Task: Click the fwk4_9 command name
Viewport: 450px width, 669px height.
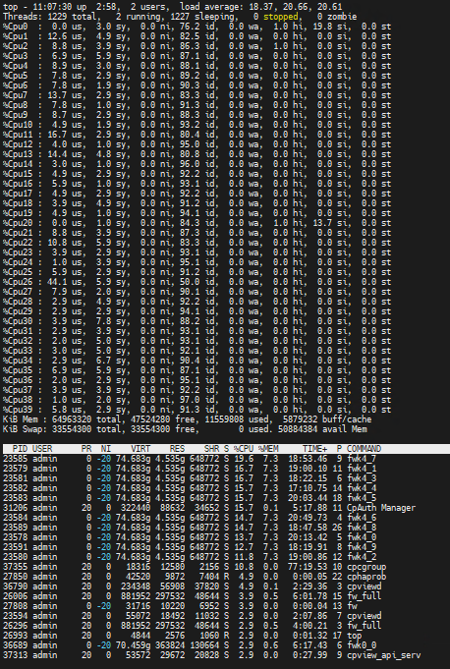Action: click(362, 546)
